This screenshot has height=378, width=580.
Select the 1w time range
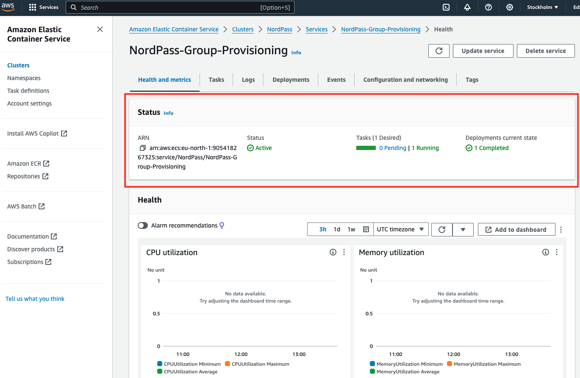[x=351, y=229]
